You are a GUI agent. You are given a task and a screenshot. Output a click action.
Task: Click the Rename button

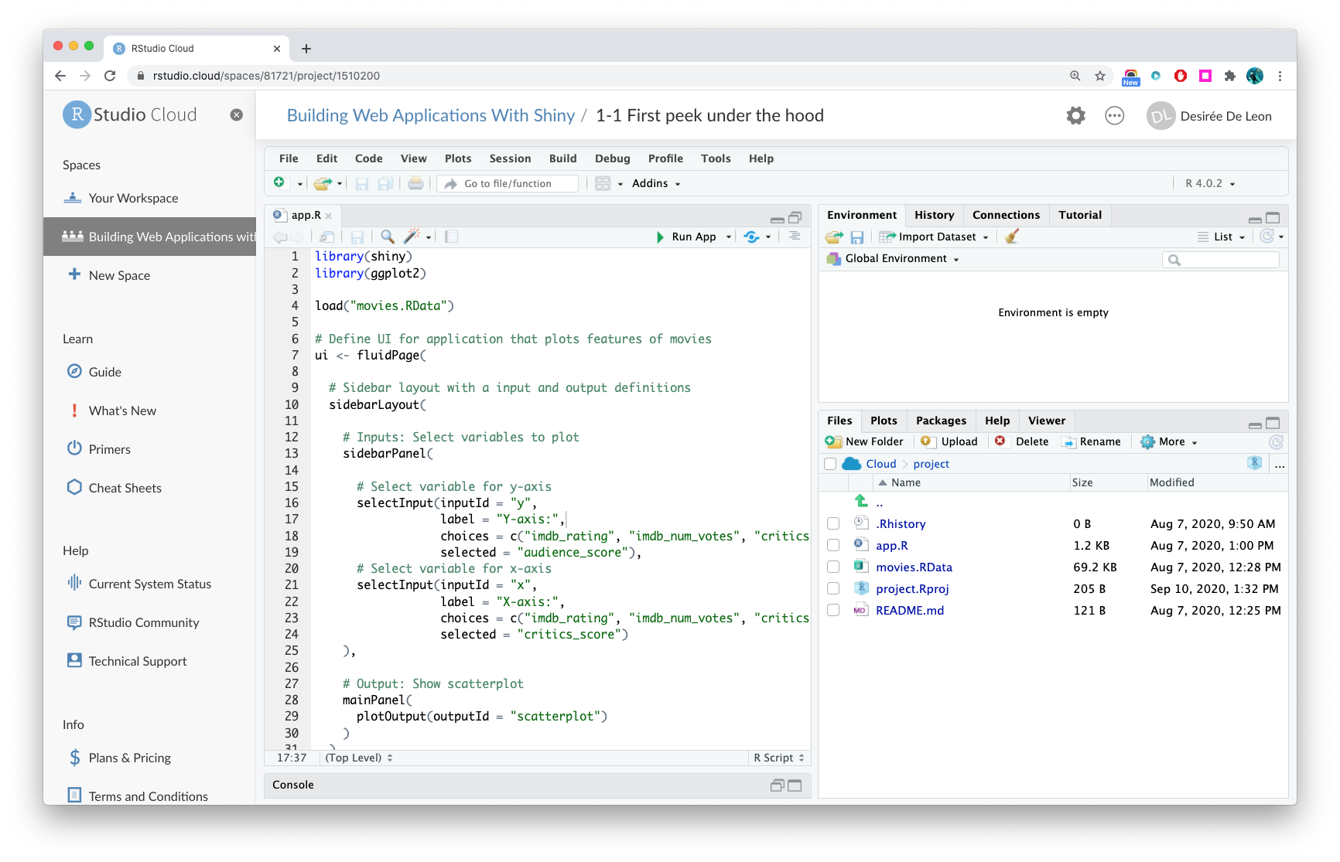pos(1091,441)
